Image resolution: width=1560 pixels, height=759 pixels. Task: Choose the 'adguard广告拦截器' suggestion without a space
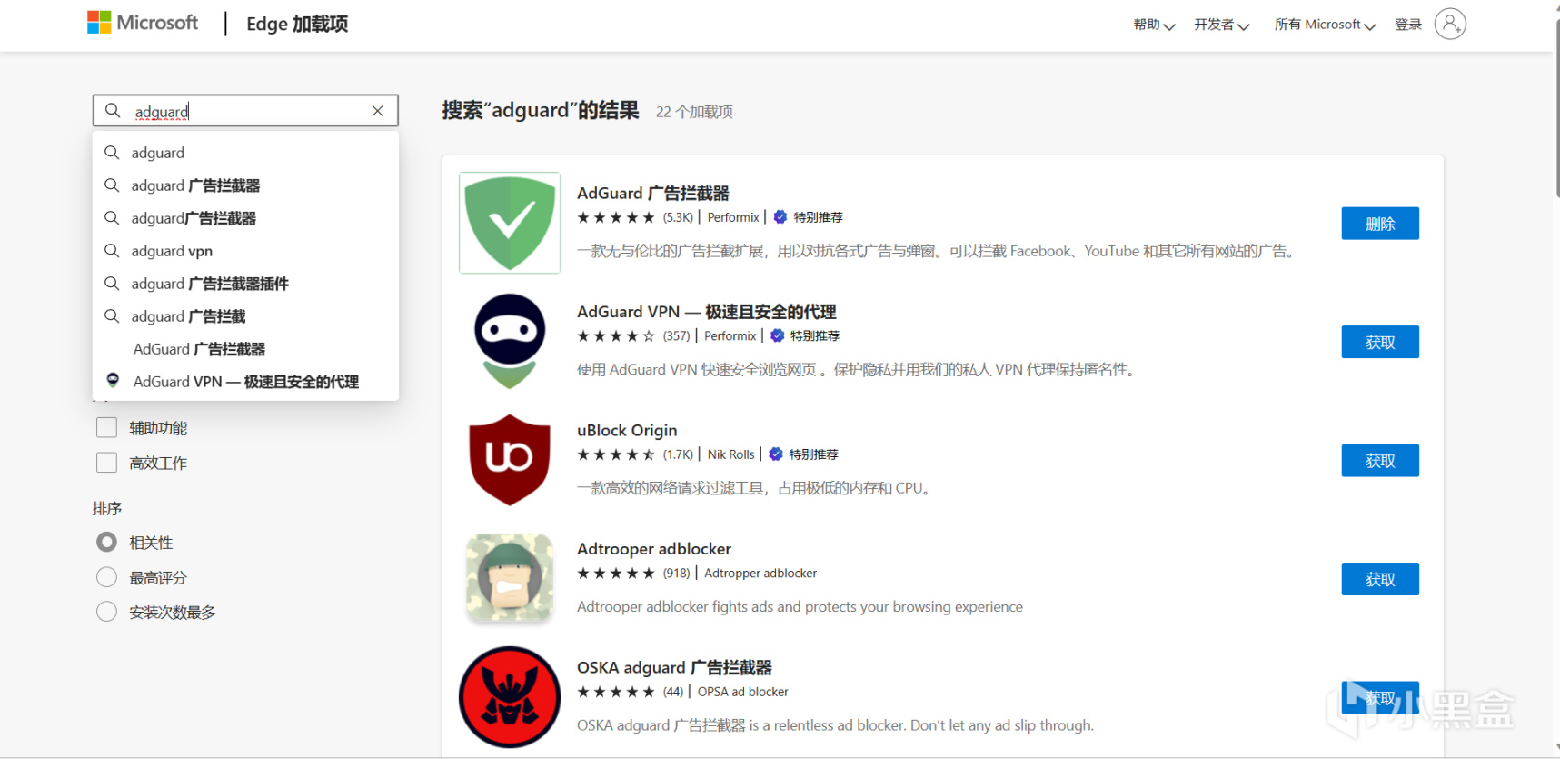pos(245,218)
